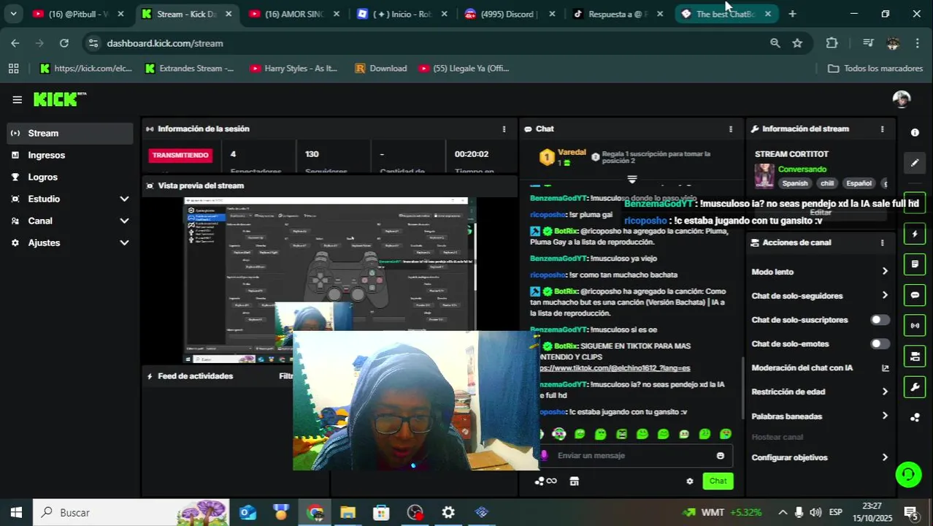
Task: Toggle Chat de solo-suscriptores switch
Action: click(x=880, y=320)
